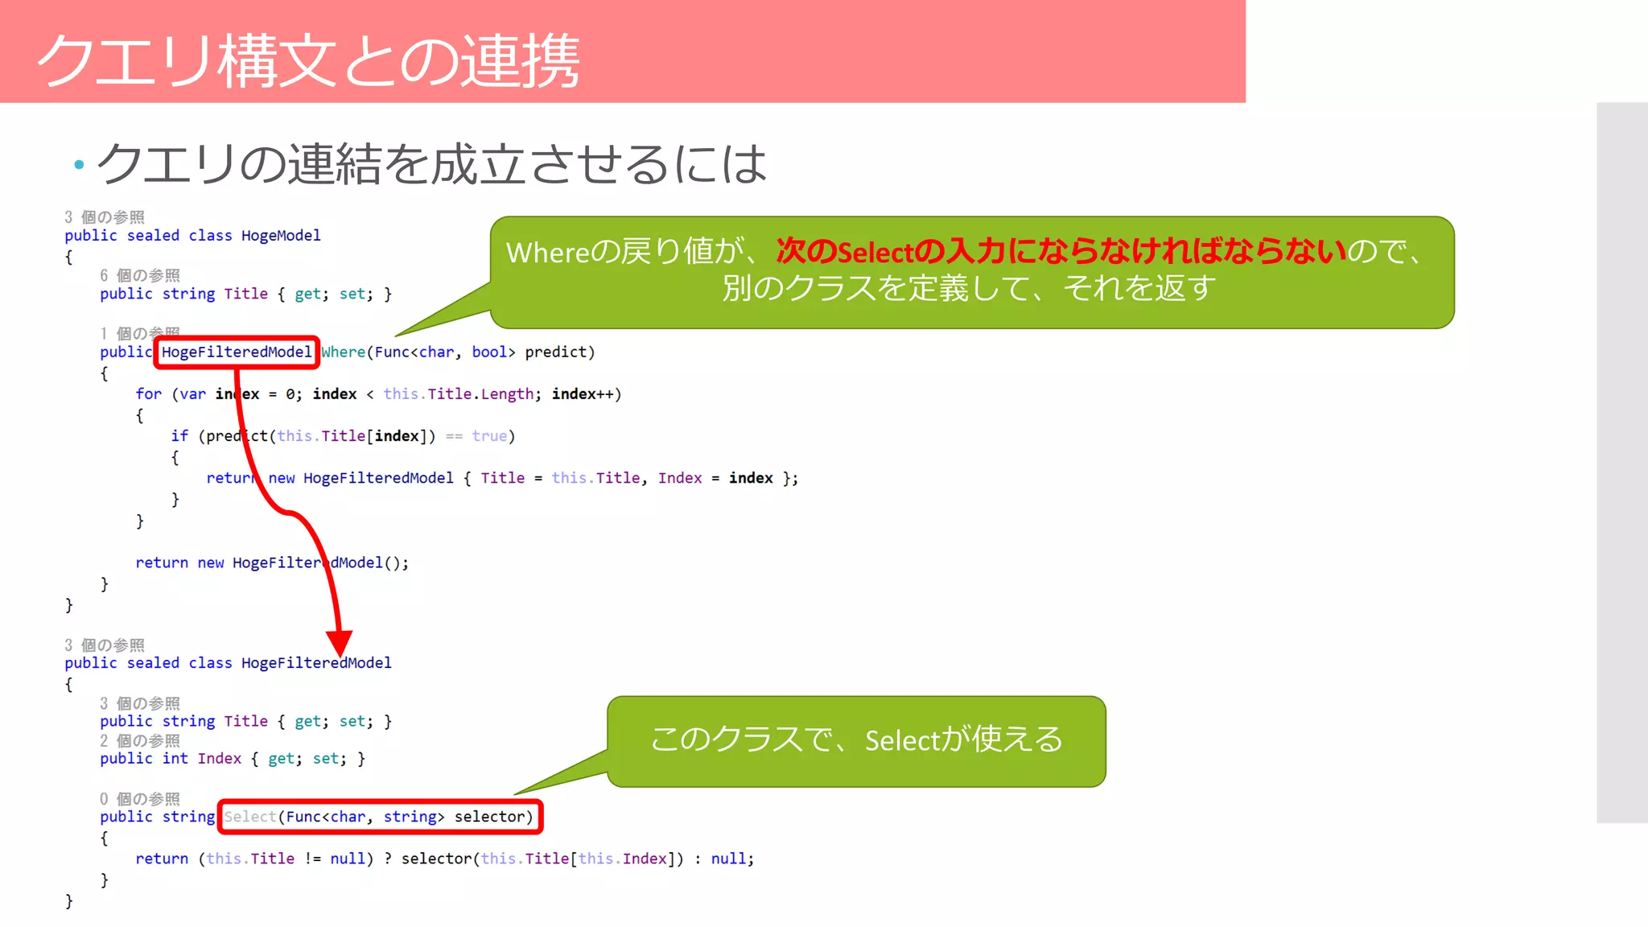The image size is (1648, 927).
Task: Click the HogeFilteredModel return type of Where
Action: coord(237,352)
